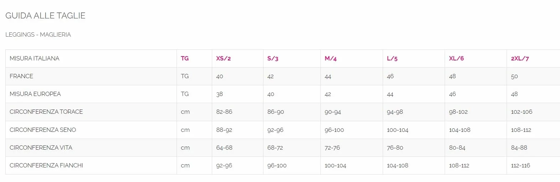Select the M/4 size column header

click(331, 58)
